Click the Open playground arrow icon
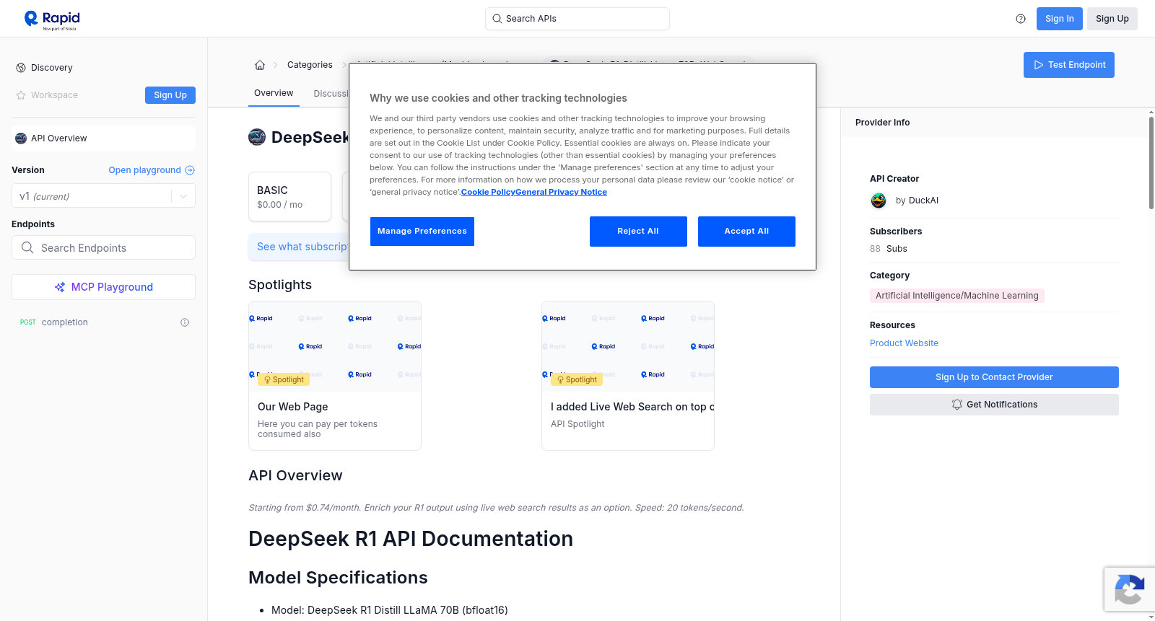Screen dimensions: 1155x621 pyautogui.click(x=190, y=170)
